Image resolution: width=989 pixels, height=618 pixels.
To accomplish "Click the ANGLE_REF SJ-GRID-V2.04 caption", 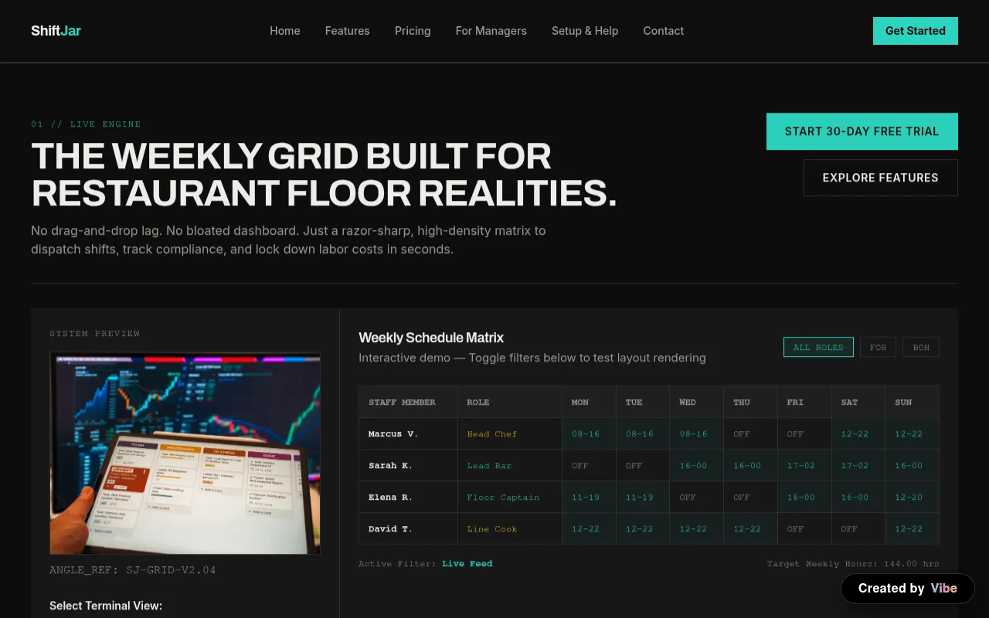I will point(132,570).
